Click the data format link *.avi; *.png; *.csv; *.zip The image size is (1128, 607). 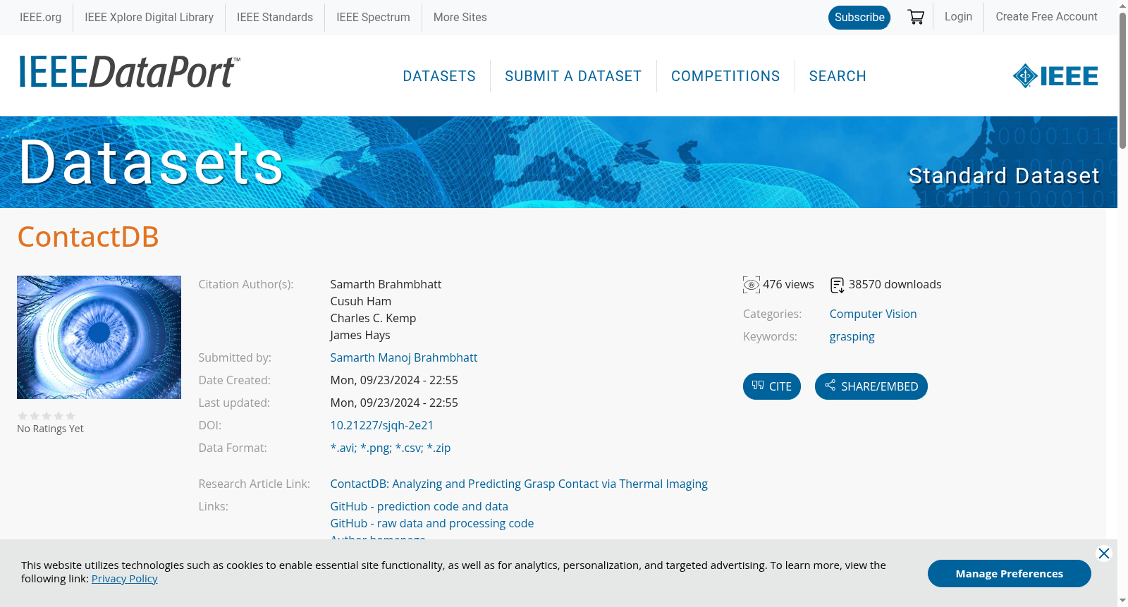click(391, 448)
